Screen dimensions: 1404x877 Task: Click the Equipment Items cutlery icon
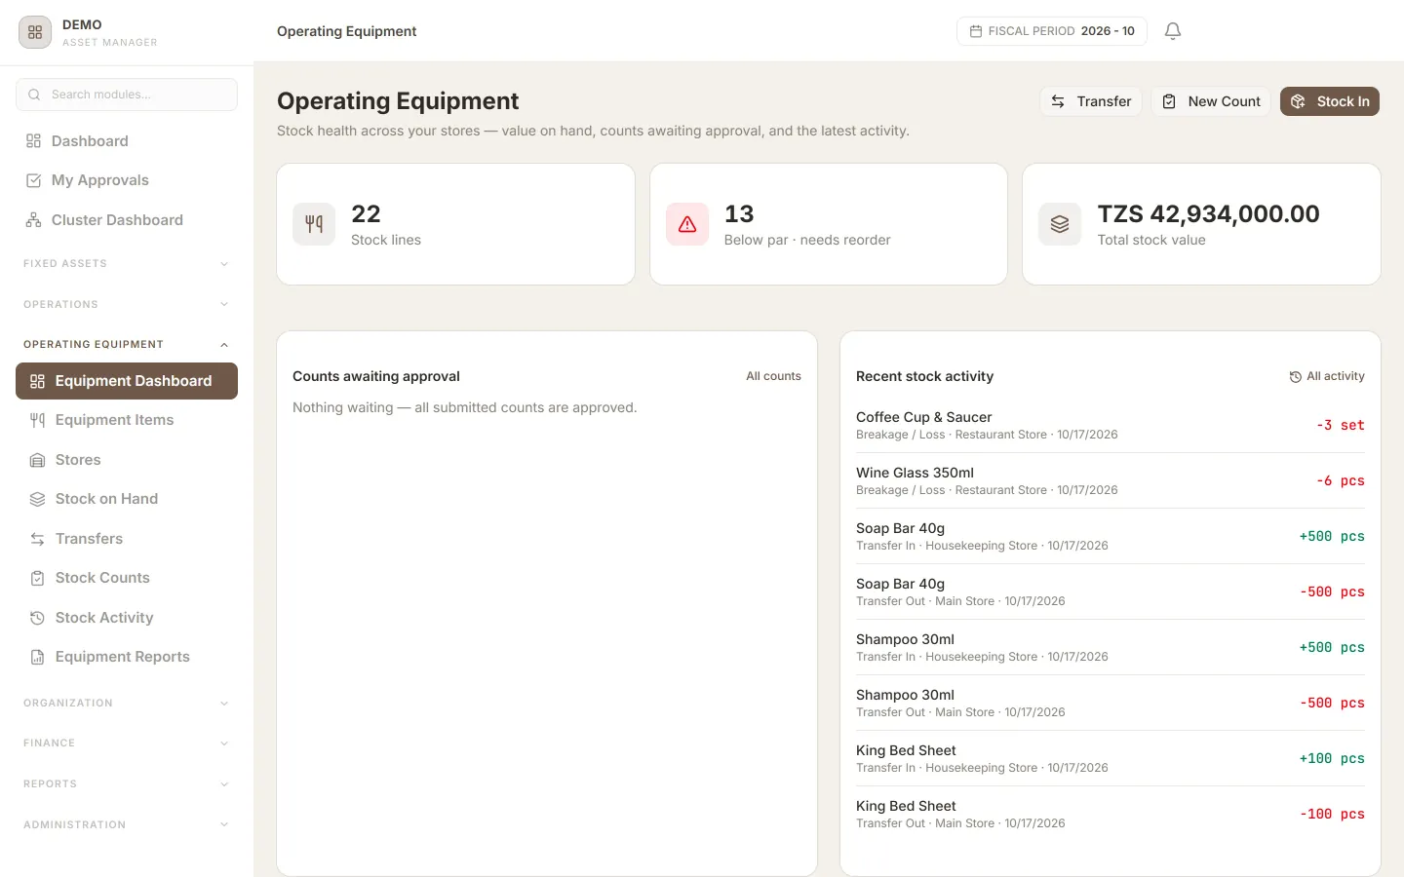pos(37,420)
